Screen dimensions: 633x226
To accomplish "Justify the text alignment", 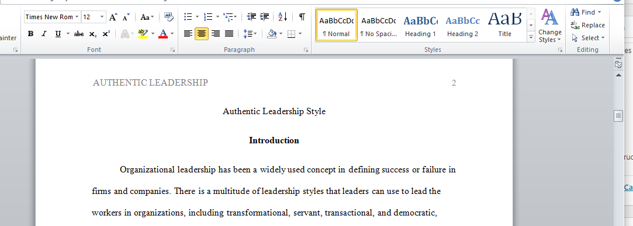I will [x=229, y=34].
